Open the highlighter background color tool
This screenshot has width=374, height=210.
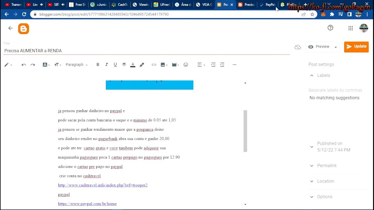pos(142,65)
